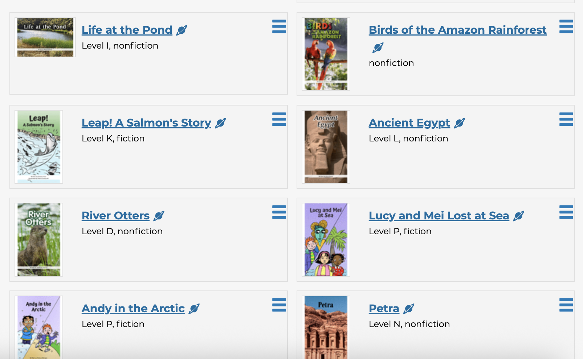Click the planet icon next to Leap! A Salmon's Story
Viewport: 583px width, 359px height.
(x=220, y=123)
